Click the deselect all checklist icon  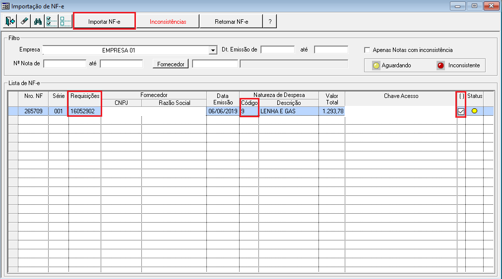tap(65, 21)
